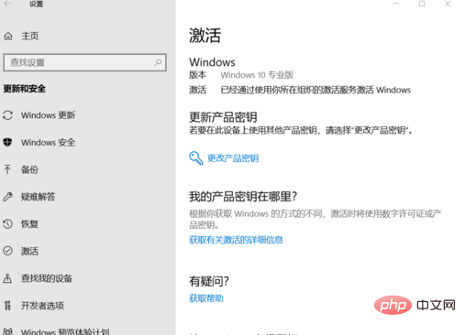This screenshot has height=335, width=465.
Task: Click the 备份 upload arrow icon
Action: pos(7,169)
